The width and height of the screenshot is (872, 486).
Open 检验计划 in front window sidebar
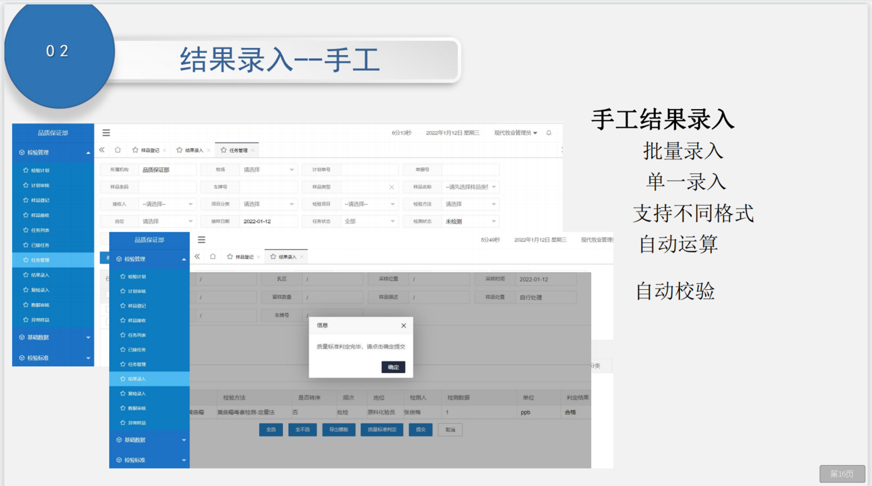[149, 276]
